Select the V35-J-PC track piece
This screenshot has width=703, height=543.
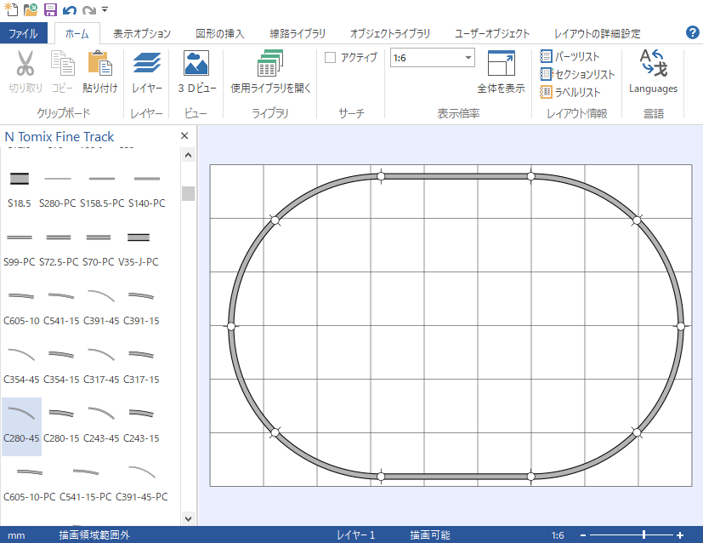pos(138,248)
